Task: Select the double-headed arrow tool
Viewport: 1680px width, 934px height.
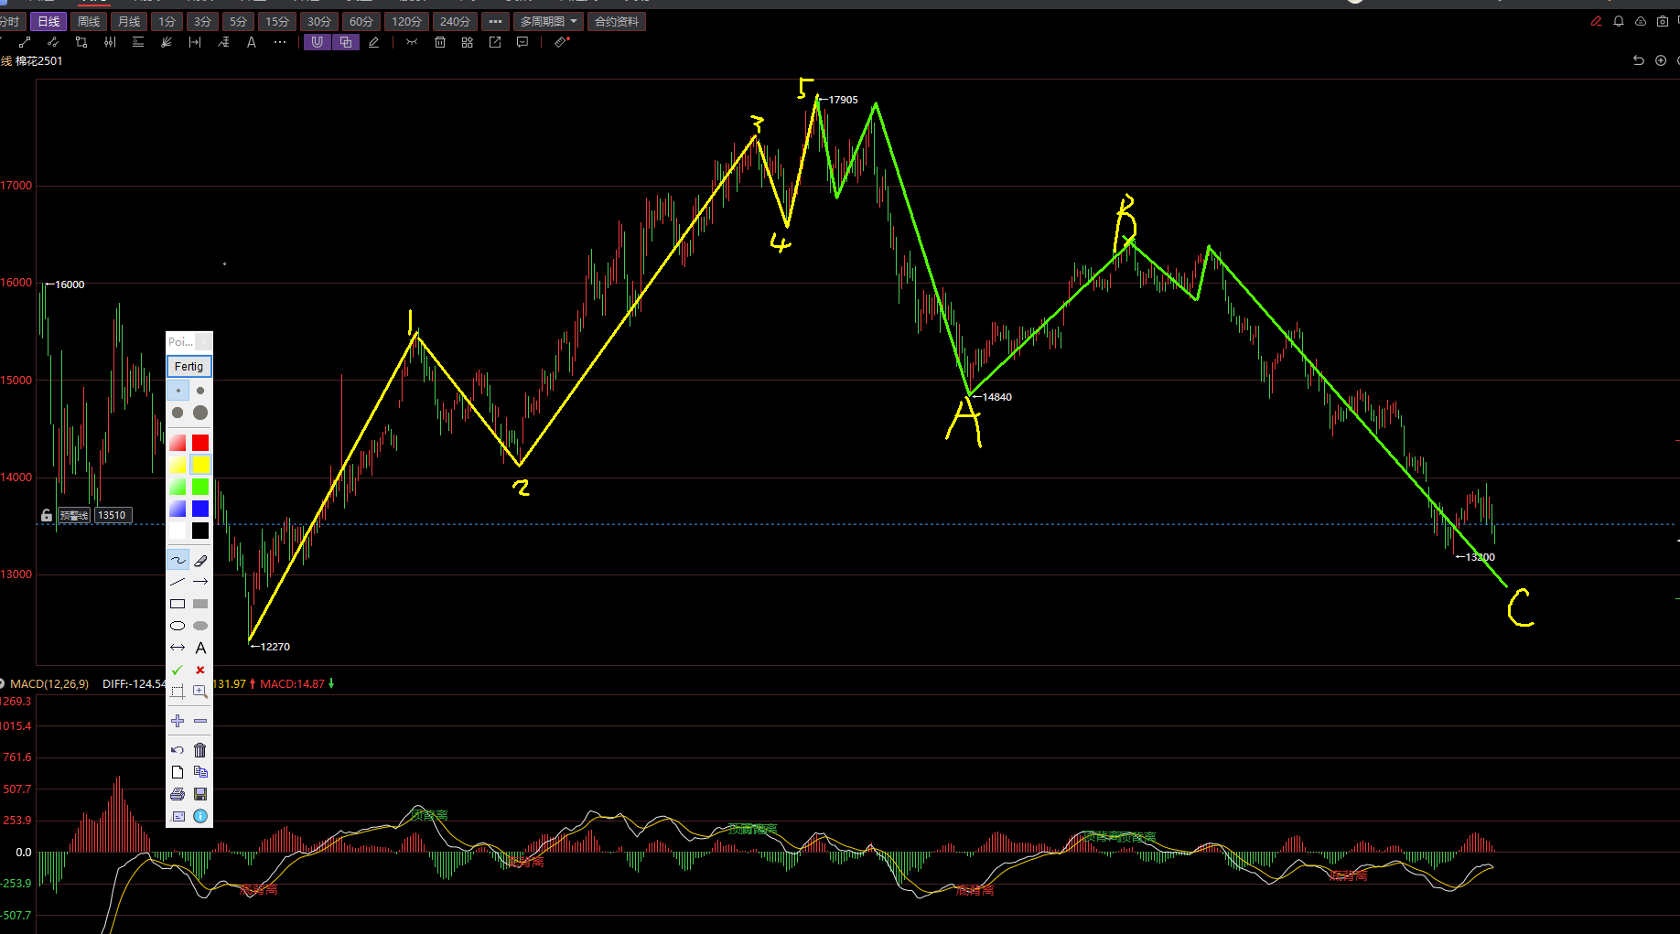Action: point(178,648)
